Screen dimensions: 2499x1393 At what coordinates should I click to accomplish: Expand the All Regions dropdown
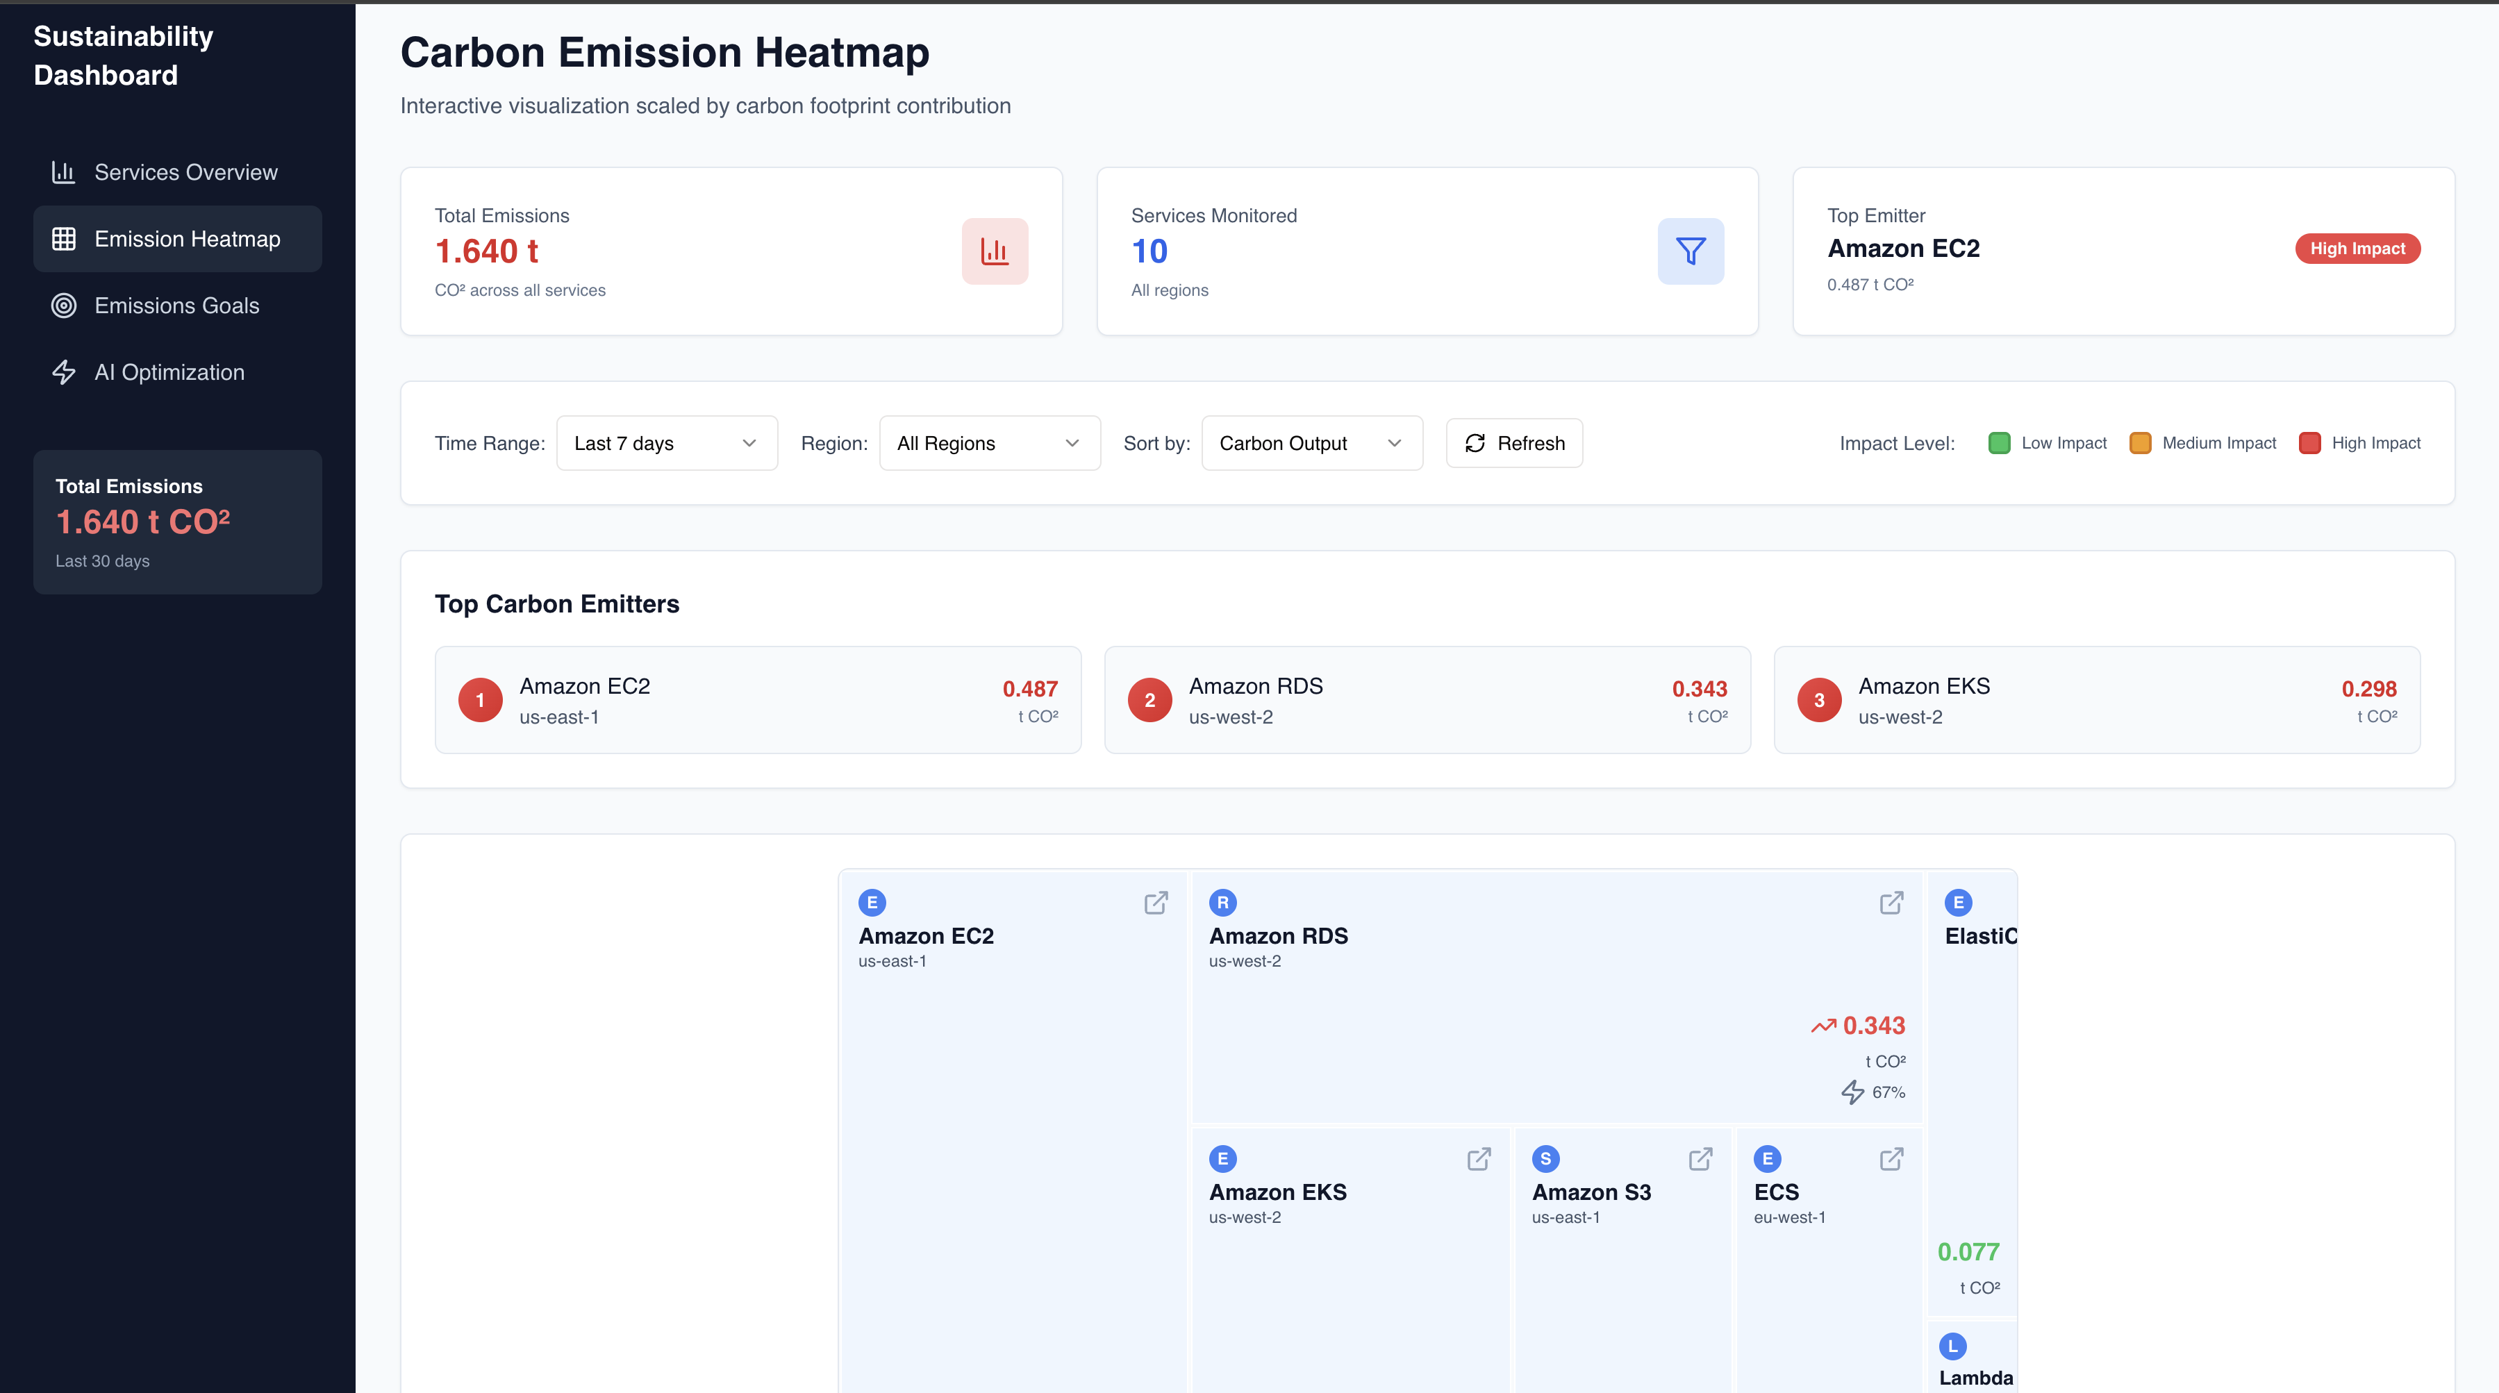pos(988,442)
